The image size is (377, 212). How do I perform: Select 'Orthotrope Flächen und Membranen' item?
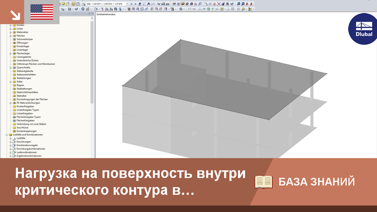tap(36, 64)
